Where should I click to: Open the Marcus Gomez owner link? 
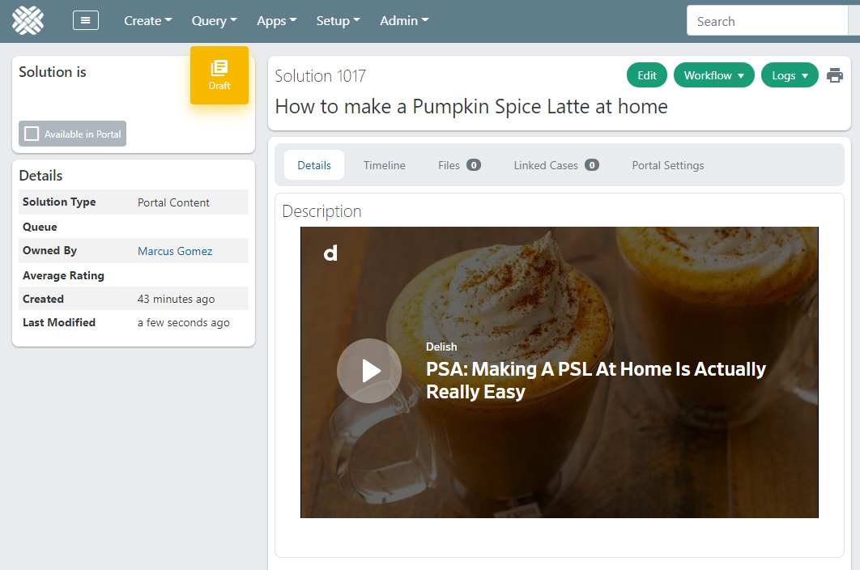coord(175,251)
